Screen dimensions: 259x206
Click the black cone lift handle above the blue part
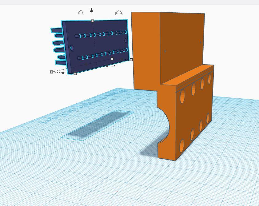pos(92,10)
